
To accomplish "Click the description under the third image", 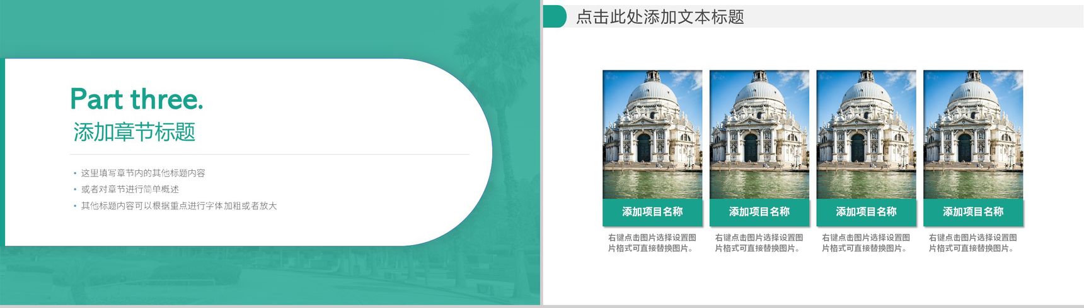I will coord(866,243).
